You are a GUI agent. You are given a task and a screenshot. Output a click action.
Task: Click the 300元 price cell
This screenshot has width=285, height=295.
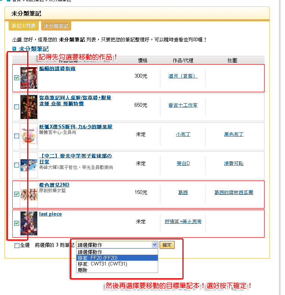click(141, 76)
